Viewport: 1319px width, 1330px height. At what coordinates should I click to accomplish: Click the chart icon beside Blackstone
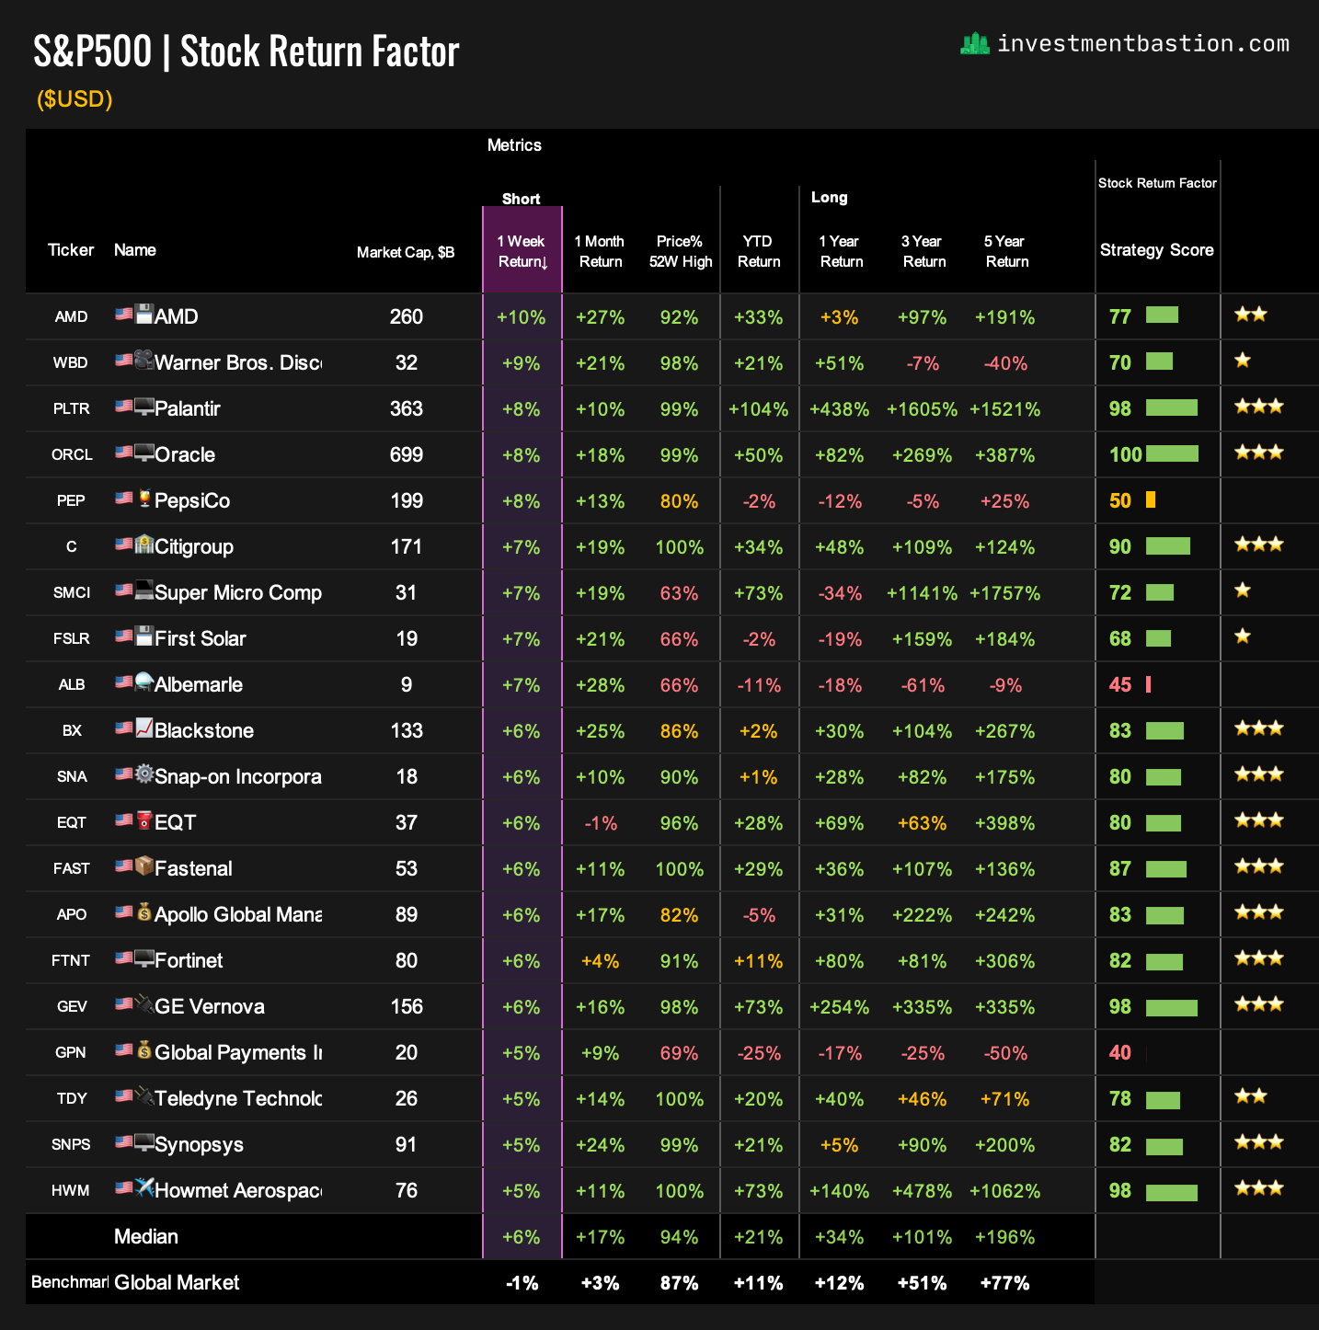pos(143,728)
